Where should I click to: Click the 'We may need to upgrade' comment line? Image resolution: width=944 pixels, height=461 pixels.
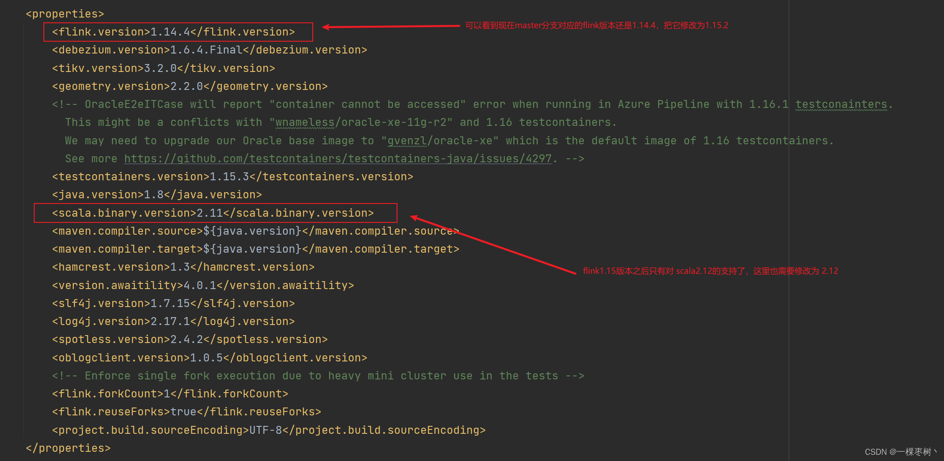449,141
